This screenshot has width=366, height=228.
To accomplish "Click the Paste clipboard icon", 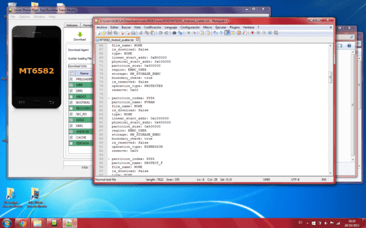I will pyautogui.click(x=152, y=33).
